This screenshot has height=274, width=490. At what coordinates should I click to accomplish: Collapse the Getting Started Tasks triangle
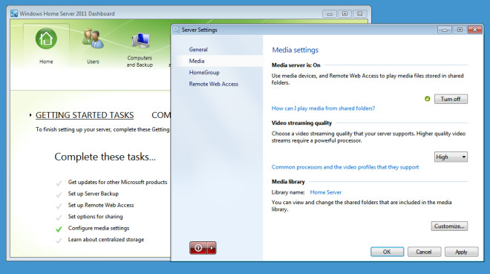30,115
